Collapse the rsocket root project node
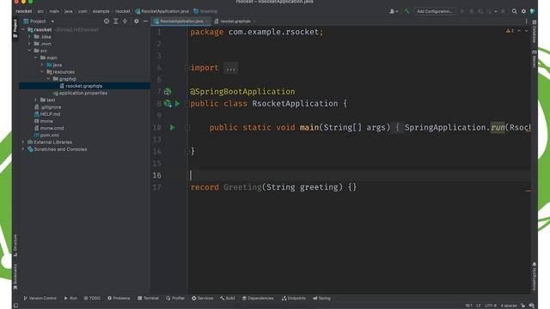550x309 pixels. [23, 30]
